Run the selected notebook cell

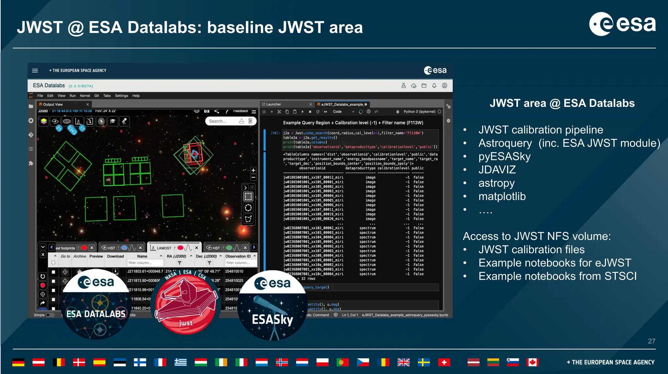[303, 112]
